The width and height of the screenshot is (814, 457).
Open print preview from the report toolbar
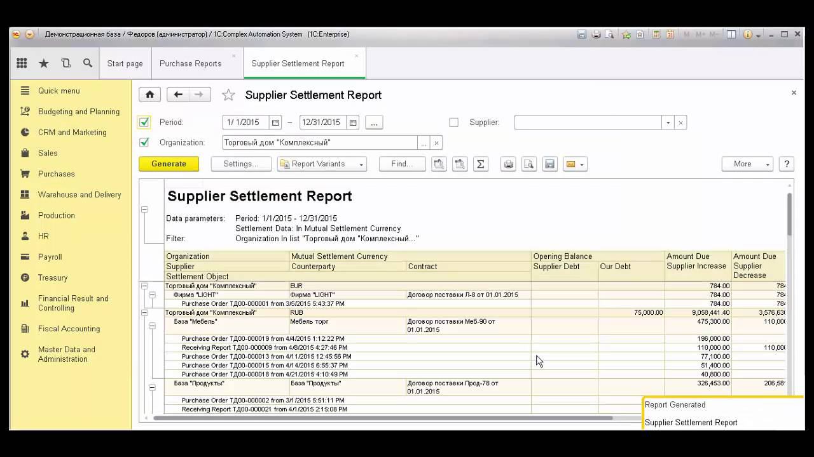528,164
